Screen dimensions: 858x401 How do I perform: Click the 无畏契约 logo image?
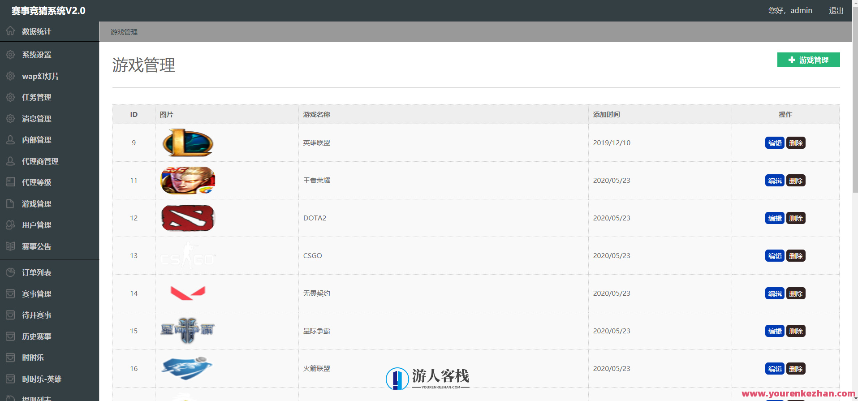(x=188, y=293)
